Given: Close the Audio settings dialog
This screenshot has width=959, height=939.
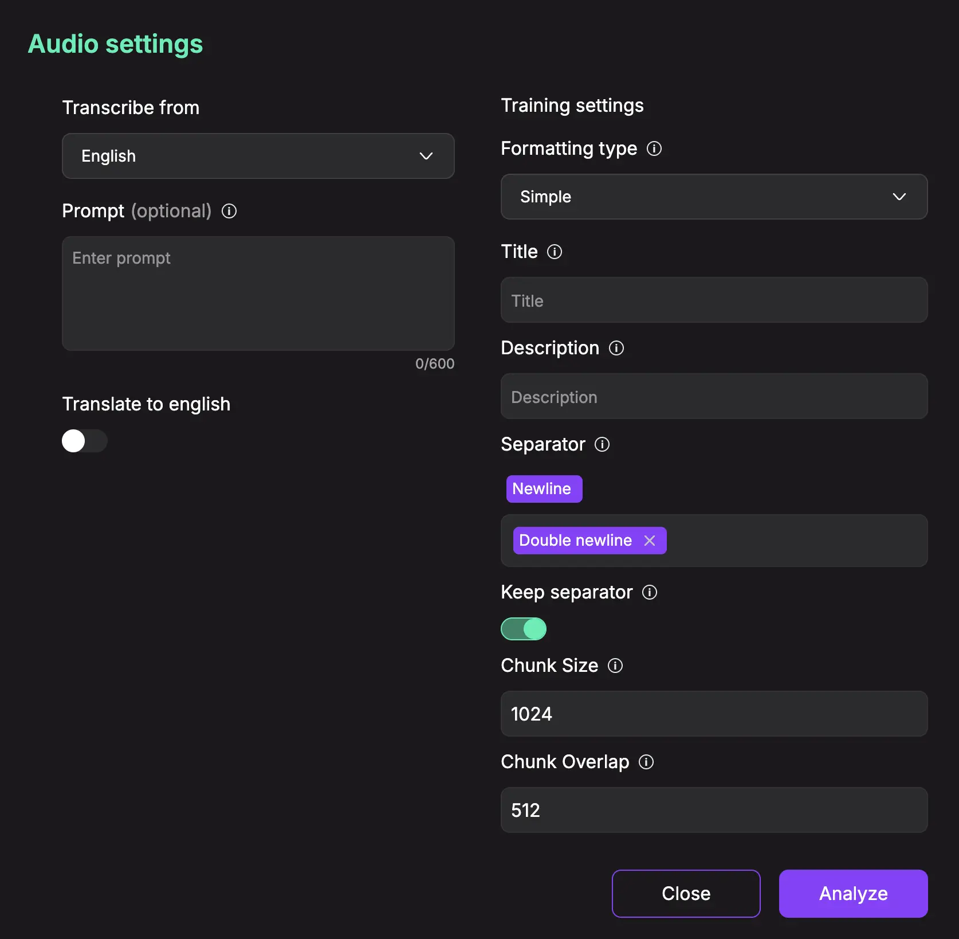Looking at the screenshot, I should tap(686, 894).
